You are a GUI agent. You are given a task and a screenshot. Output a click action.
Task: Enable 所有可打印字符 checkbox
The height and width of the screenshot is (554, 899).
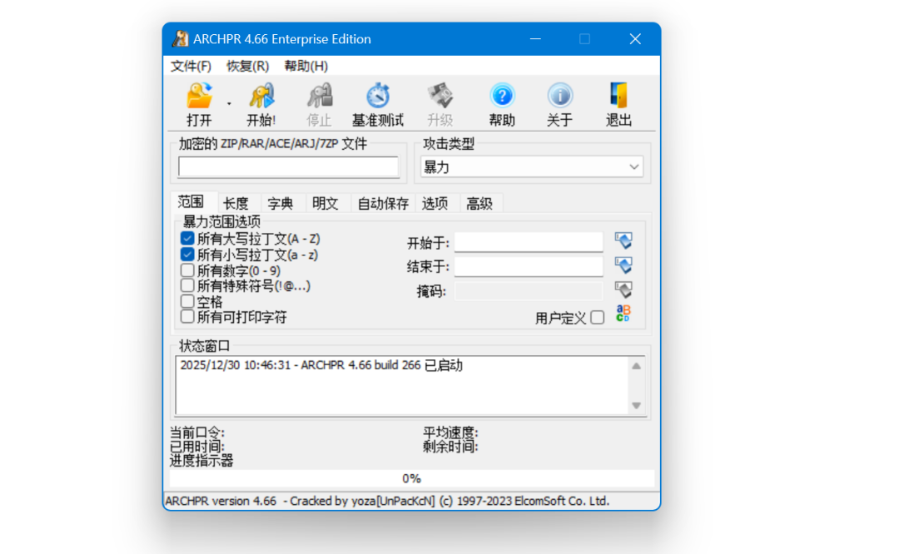187,316
